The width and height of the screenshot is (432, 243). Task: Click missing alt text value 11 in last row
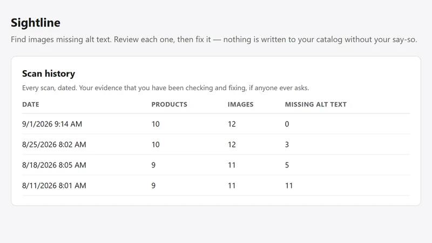coord(289,185)
